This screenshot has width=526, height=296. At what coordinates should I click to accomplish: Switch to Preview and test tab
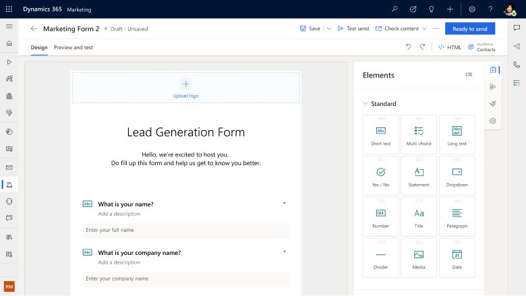pyautogui.click(x=74, y=48)
